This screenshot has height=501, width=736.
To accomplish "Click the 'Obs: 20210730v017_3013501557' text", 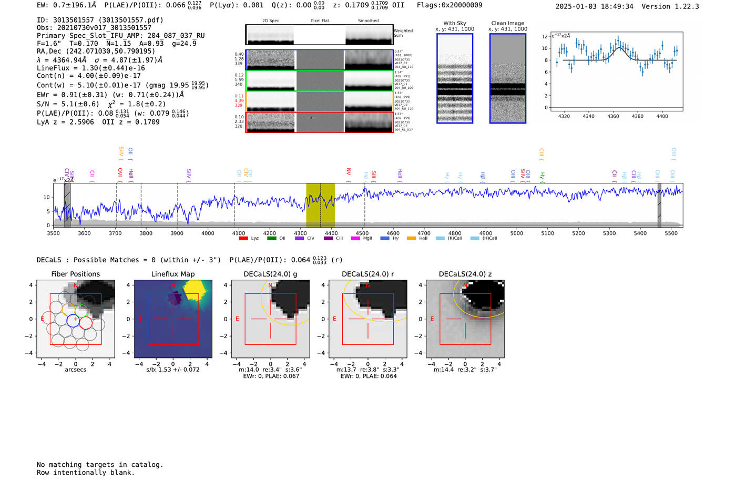I will click(x=94, y=28).
